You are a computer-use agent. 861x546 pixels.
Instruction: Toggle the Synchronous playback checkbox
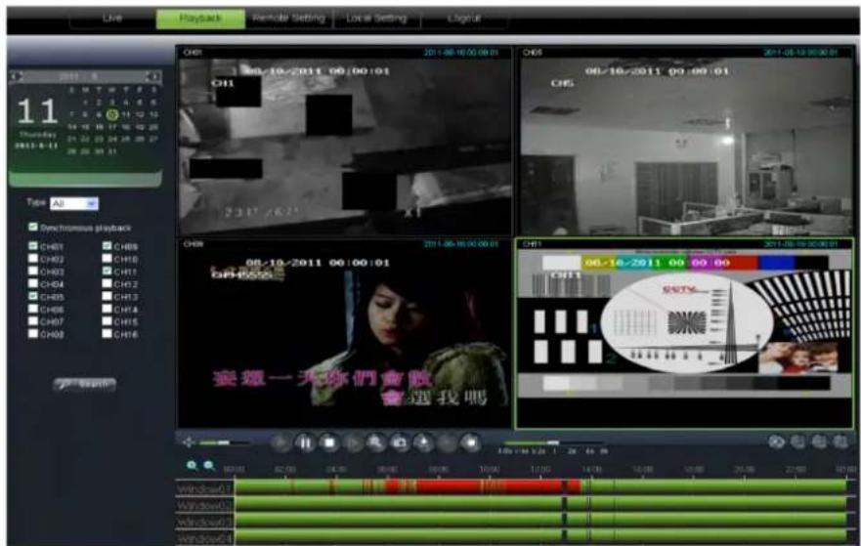click(x=33, y=228)
